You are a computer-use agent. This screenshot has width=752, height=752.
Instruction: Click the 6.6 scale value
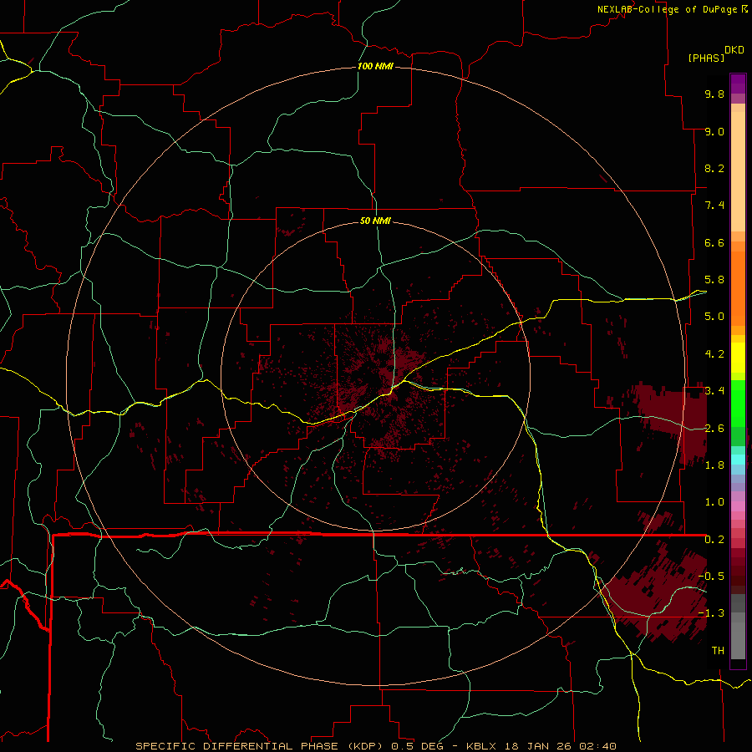(x=714, y=243)
